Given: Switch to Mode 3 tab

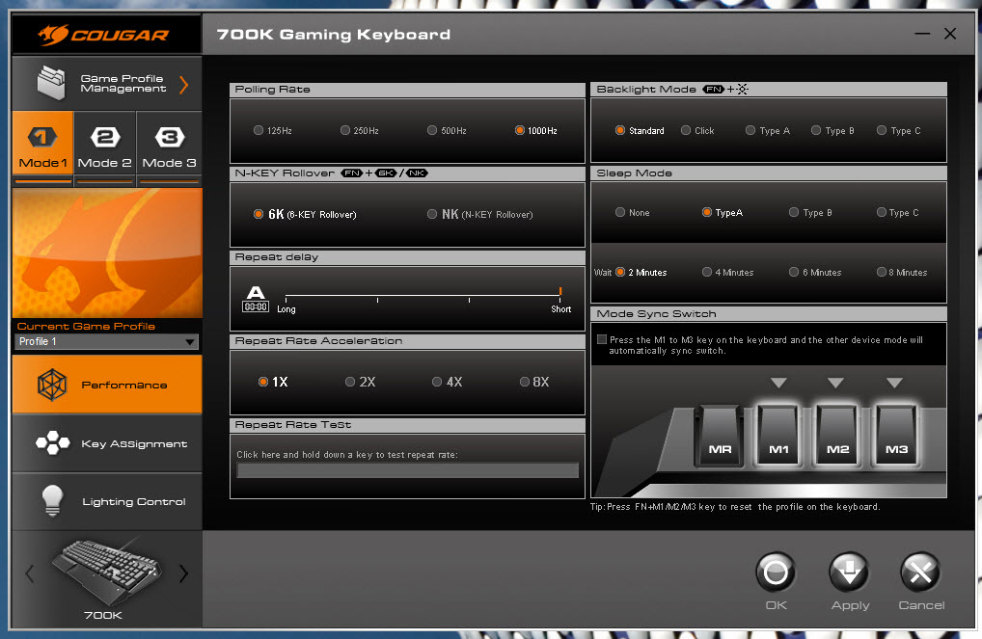Looking at the screenshot, I should 169,144.
